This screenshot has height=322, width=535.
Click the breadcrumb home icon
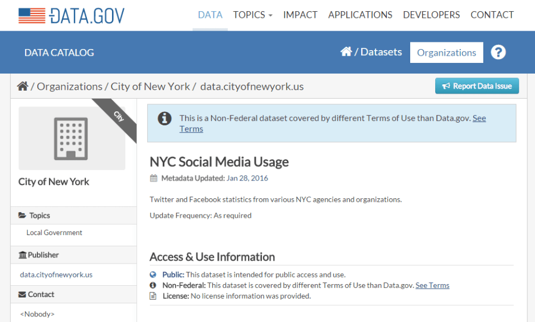23,86
